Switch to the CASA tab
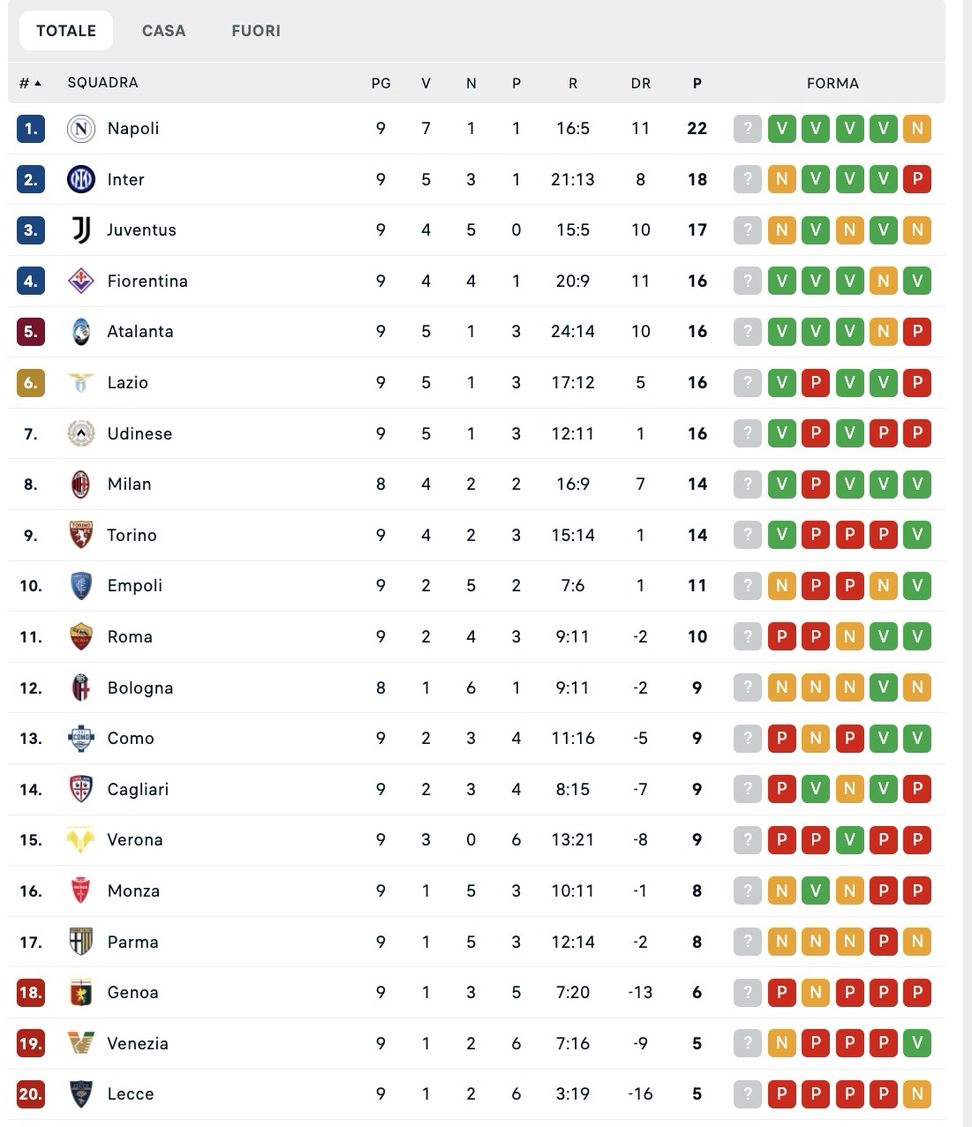This screenshot has height=1127, width=972. [x=164, y=31]
